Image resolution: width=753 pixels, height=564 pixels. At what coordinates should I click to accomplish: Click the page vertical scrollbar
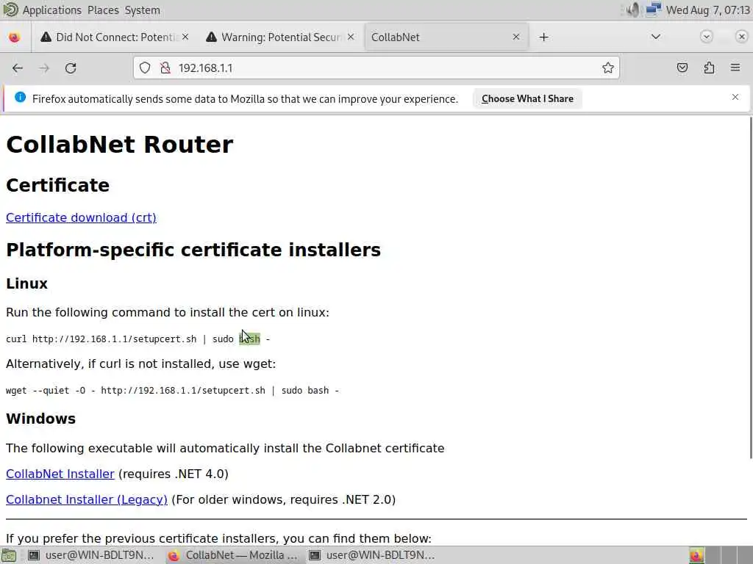(750, 287)
